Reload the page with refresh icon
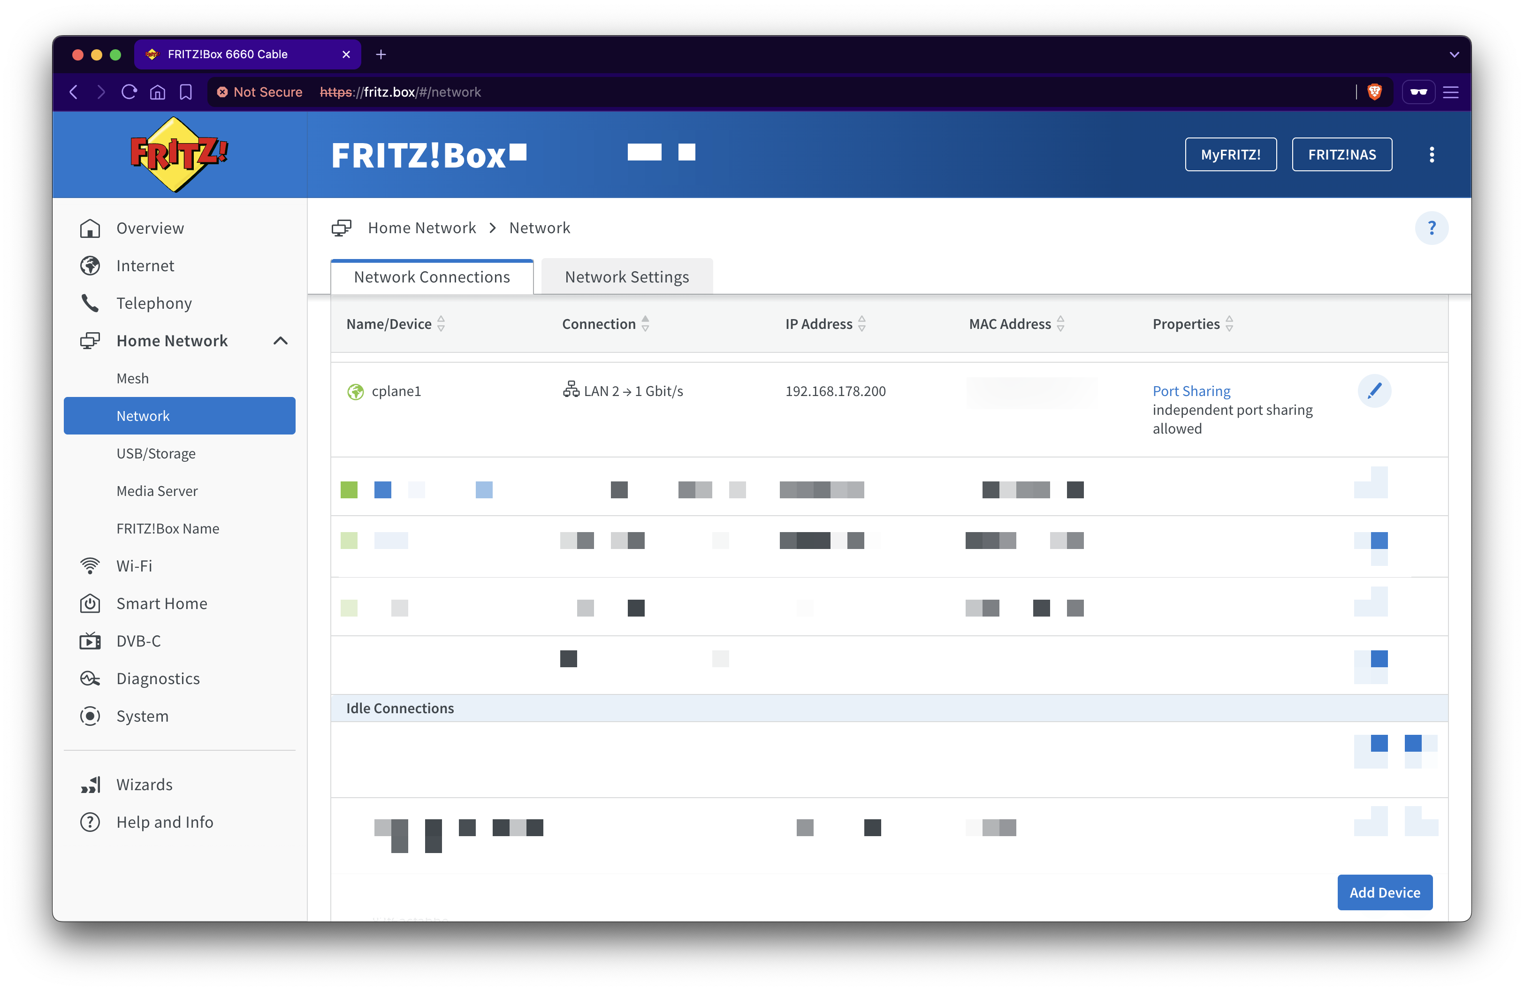This screenshot has width=1524, height=991. click(x=129, y=91)
